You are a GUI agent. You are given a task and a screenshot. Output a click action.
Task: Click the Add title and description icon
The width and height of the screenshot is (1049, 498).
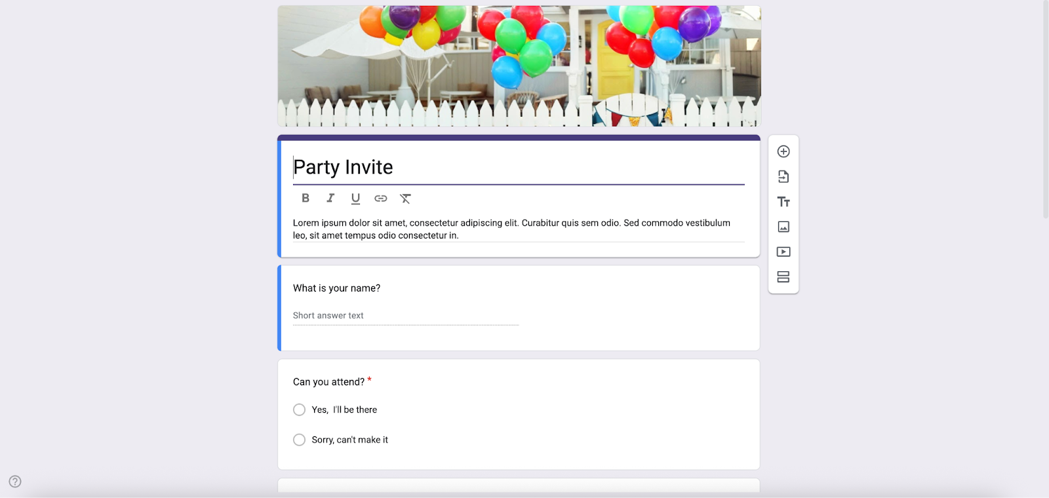783,202
